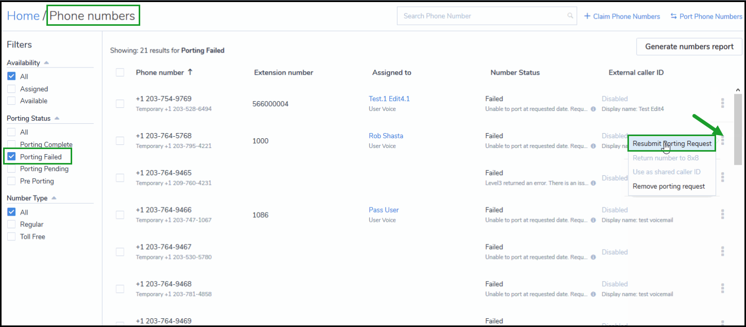
Task: Select Resubmit Porting Request menu item
Action: tap(672, 143)
